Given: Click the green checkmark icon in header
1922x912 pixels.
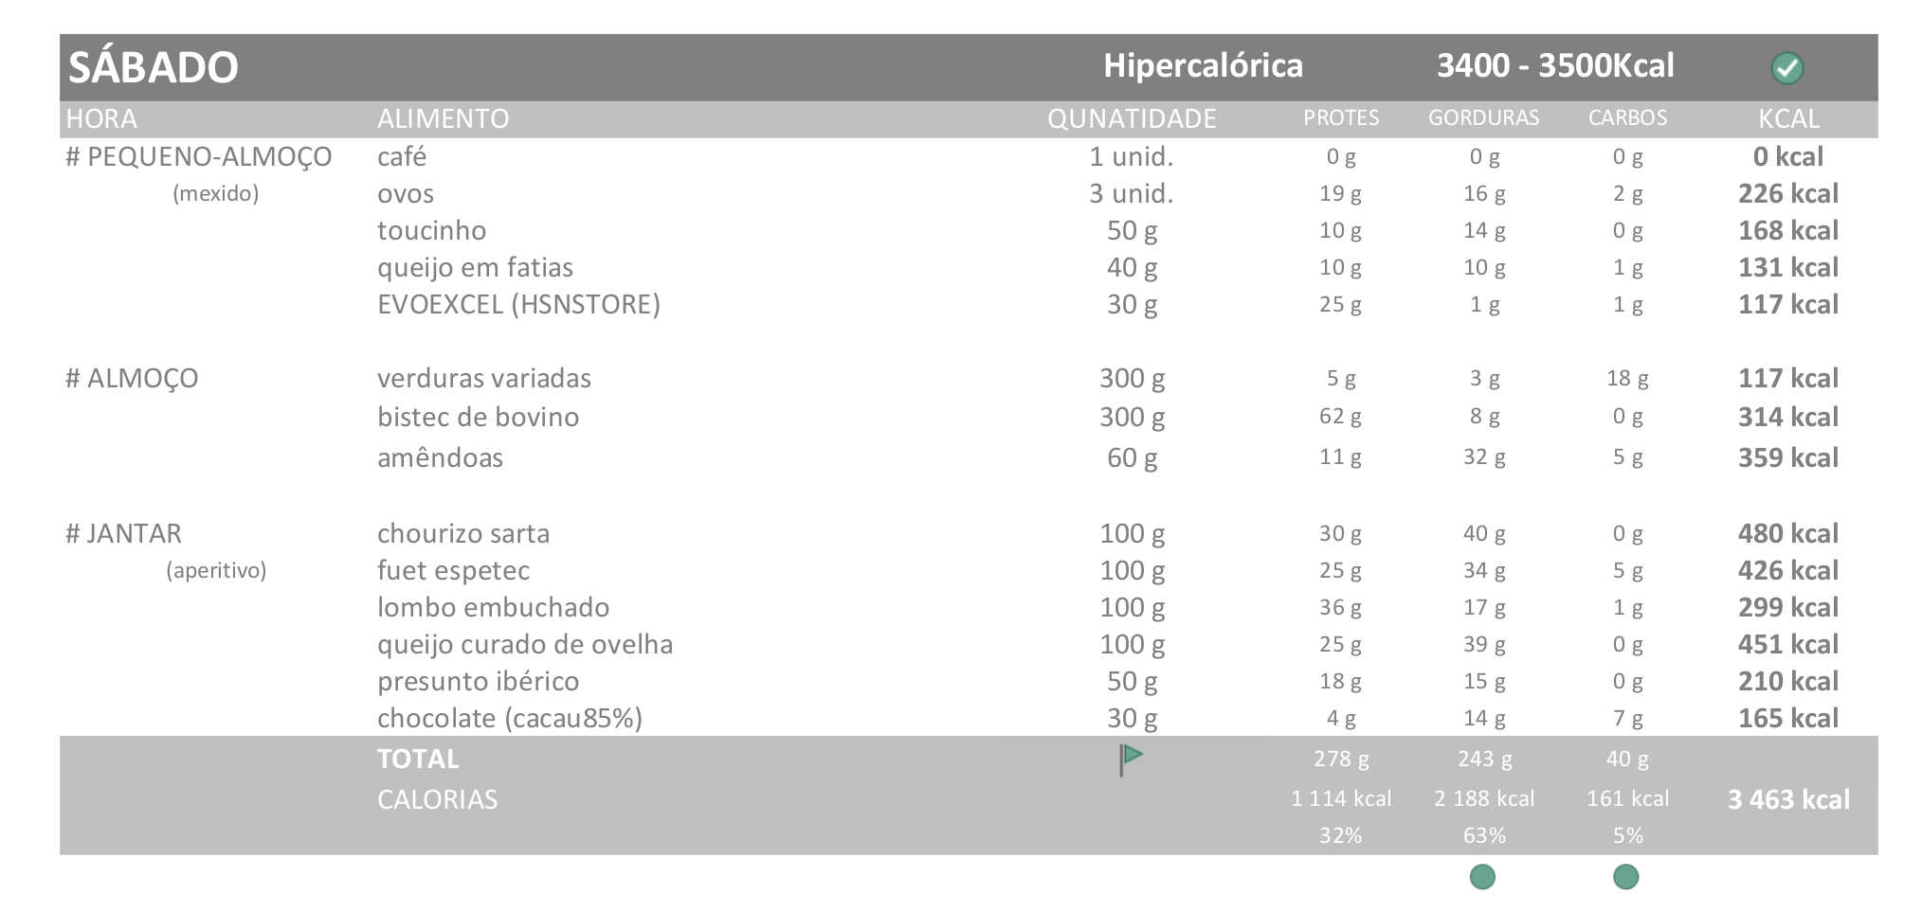Looking at the screenshot, I should tap(1786, 67).
